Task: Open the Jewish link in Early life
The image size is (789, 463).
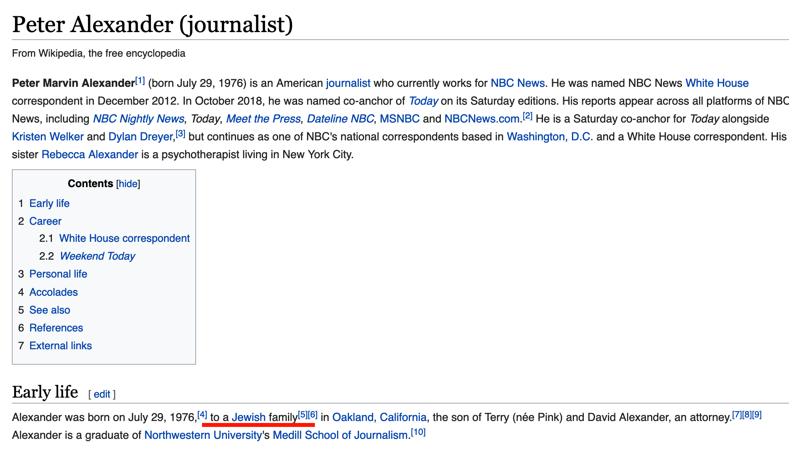Action: 249,417
